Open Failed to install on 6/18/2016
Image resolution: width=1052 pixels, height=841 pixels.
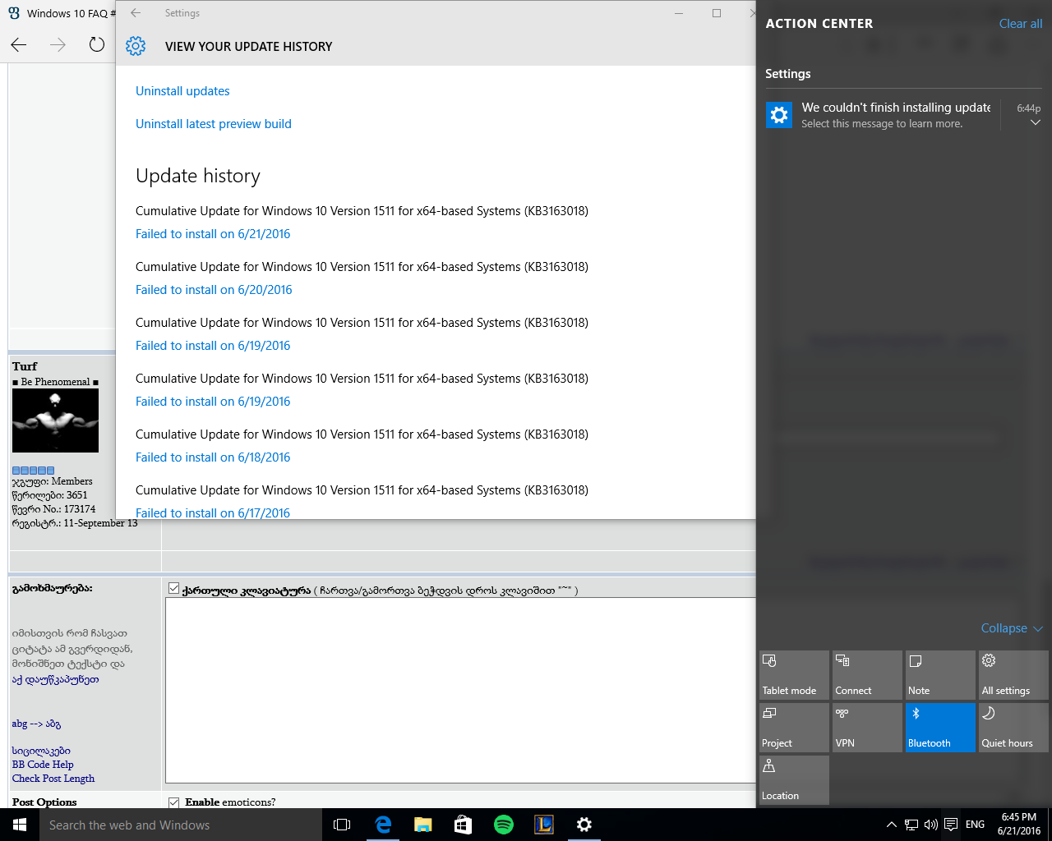(213, 457)
